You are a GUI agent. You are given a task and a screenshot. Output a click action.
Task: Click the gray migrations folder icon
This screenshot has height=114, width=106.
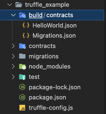(22, 56)
